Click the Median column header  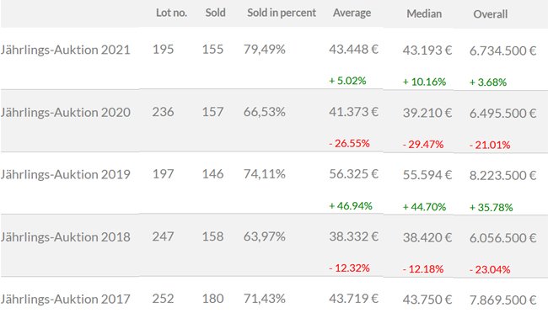(424, 14)
